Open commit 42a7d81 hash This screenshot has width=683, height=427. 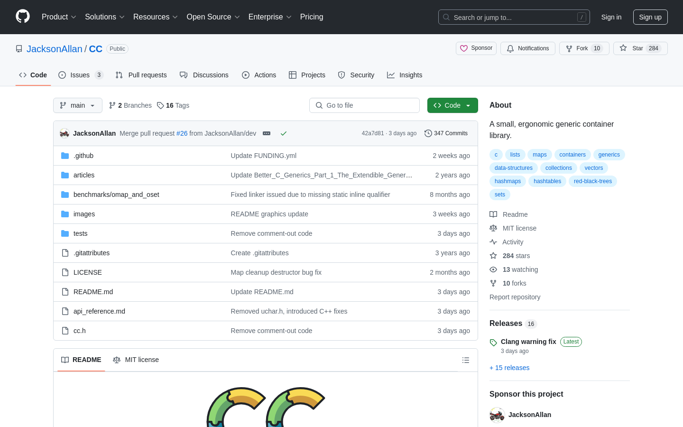point(373,133)
